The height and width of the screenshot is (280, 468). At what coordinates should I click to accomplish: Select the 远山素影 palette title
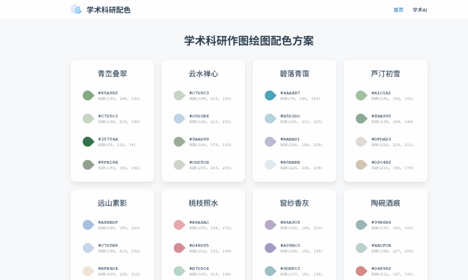tap(112, 203)
